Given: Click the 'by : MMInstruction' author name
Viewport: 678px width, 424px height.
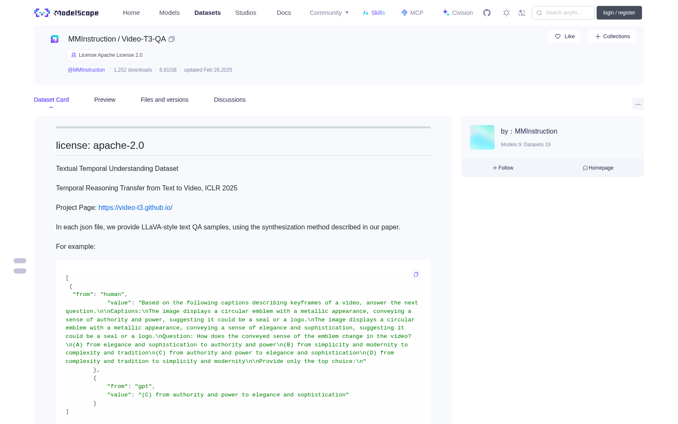Looking at the screenshot, I should click(529, 131).
